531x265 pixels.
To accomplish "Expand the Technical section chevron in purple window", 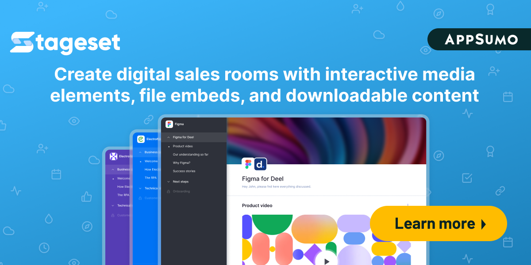I will click(x=113, y=205).
